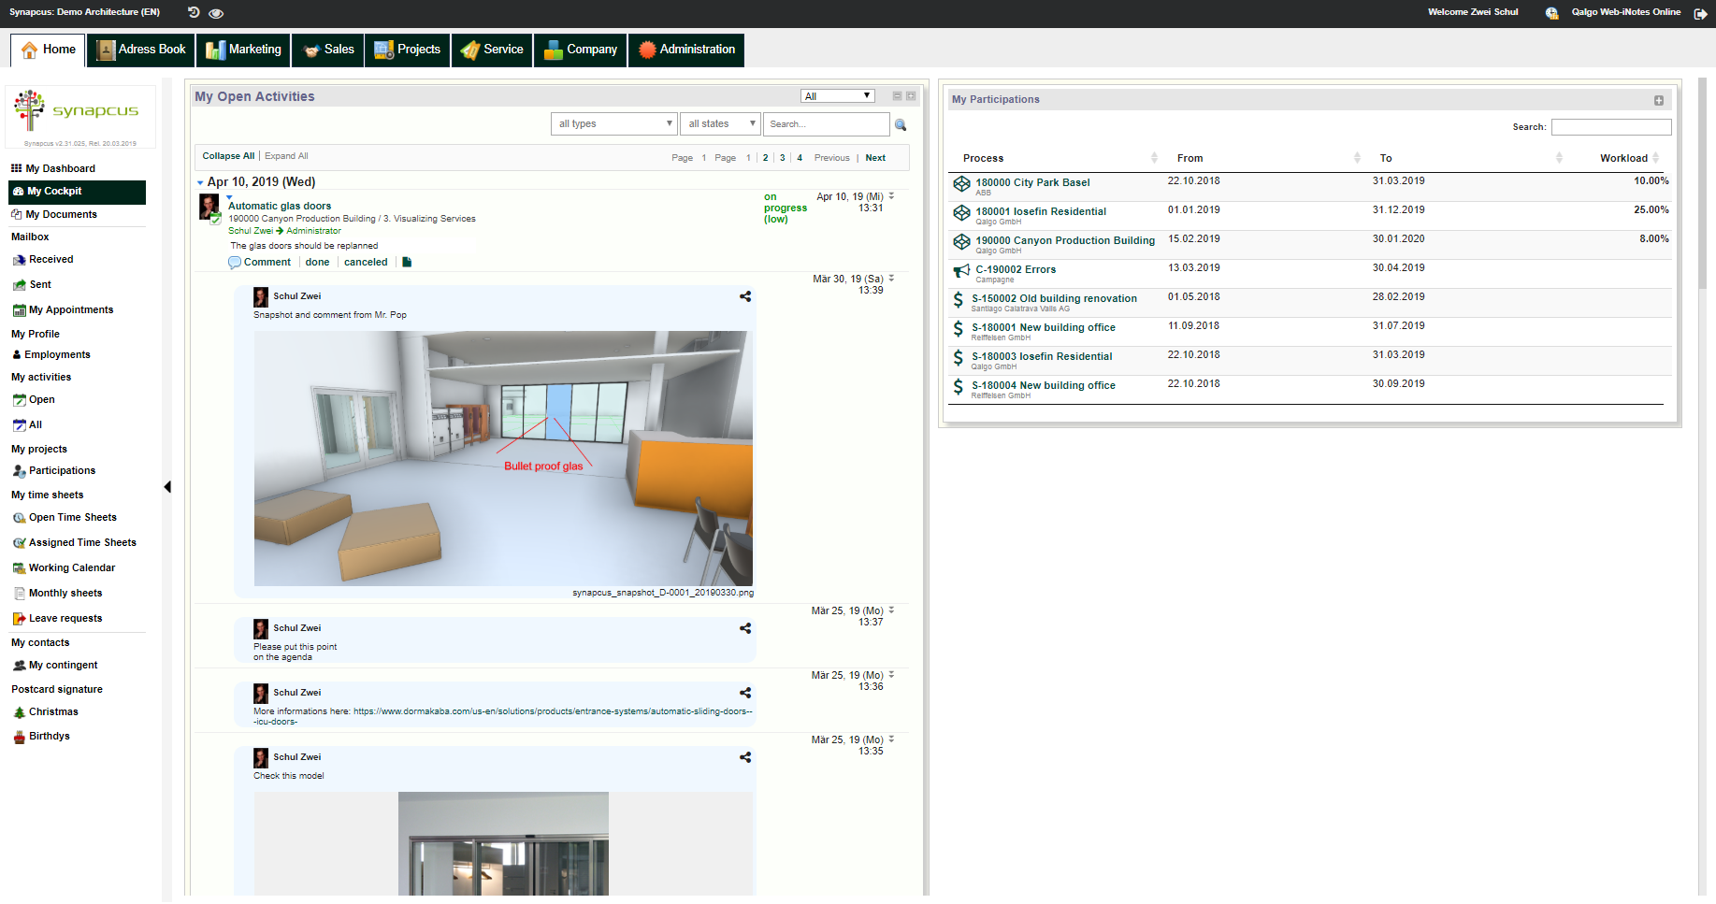Mark Automatic glas doors as done
1716x904 pixels.
point(317,263)
